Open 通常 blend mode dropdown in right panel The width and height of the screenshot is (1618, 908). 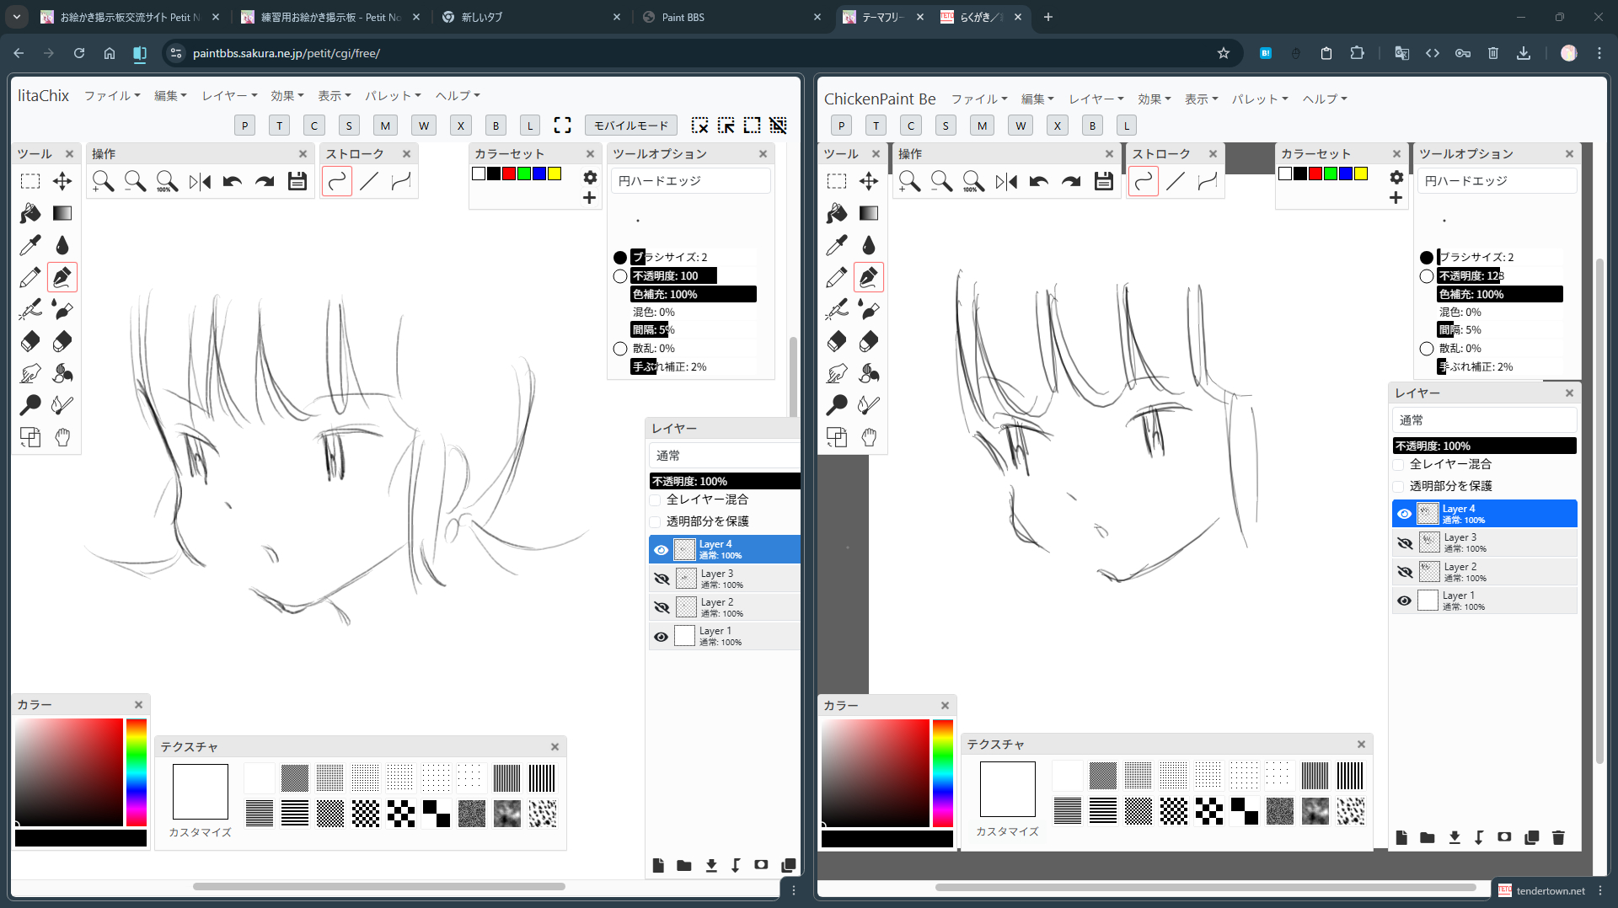click(x=1483, y=420)
